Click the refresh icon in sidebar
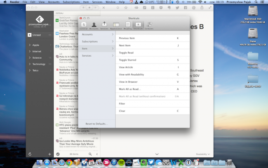 pos(30,154)
